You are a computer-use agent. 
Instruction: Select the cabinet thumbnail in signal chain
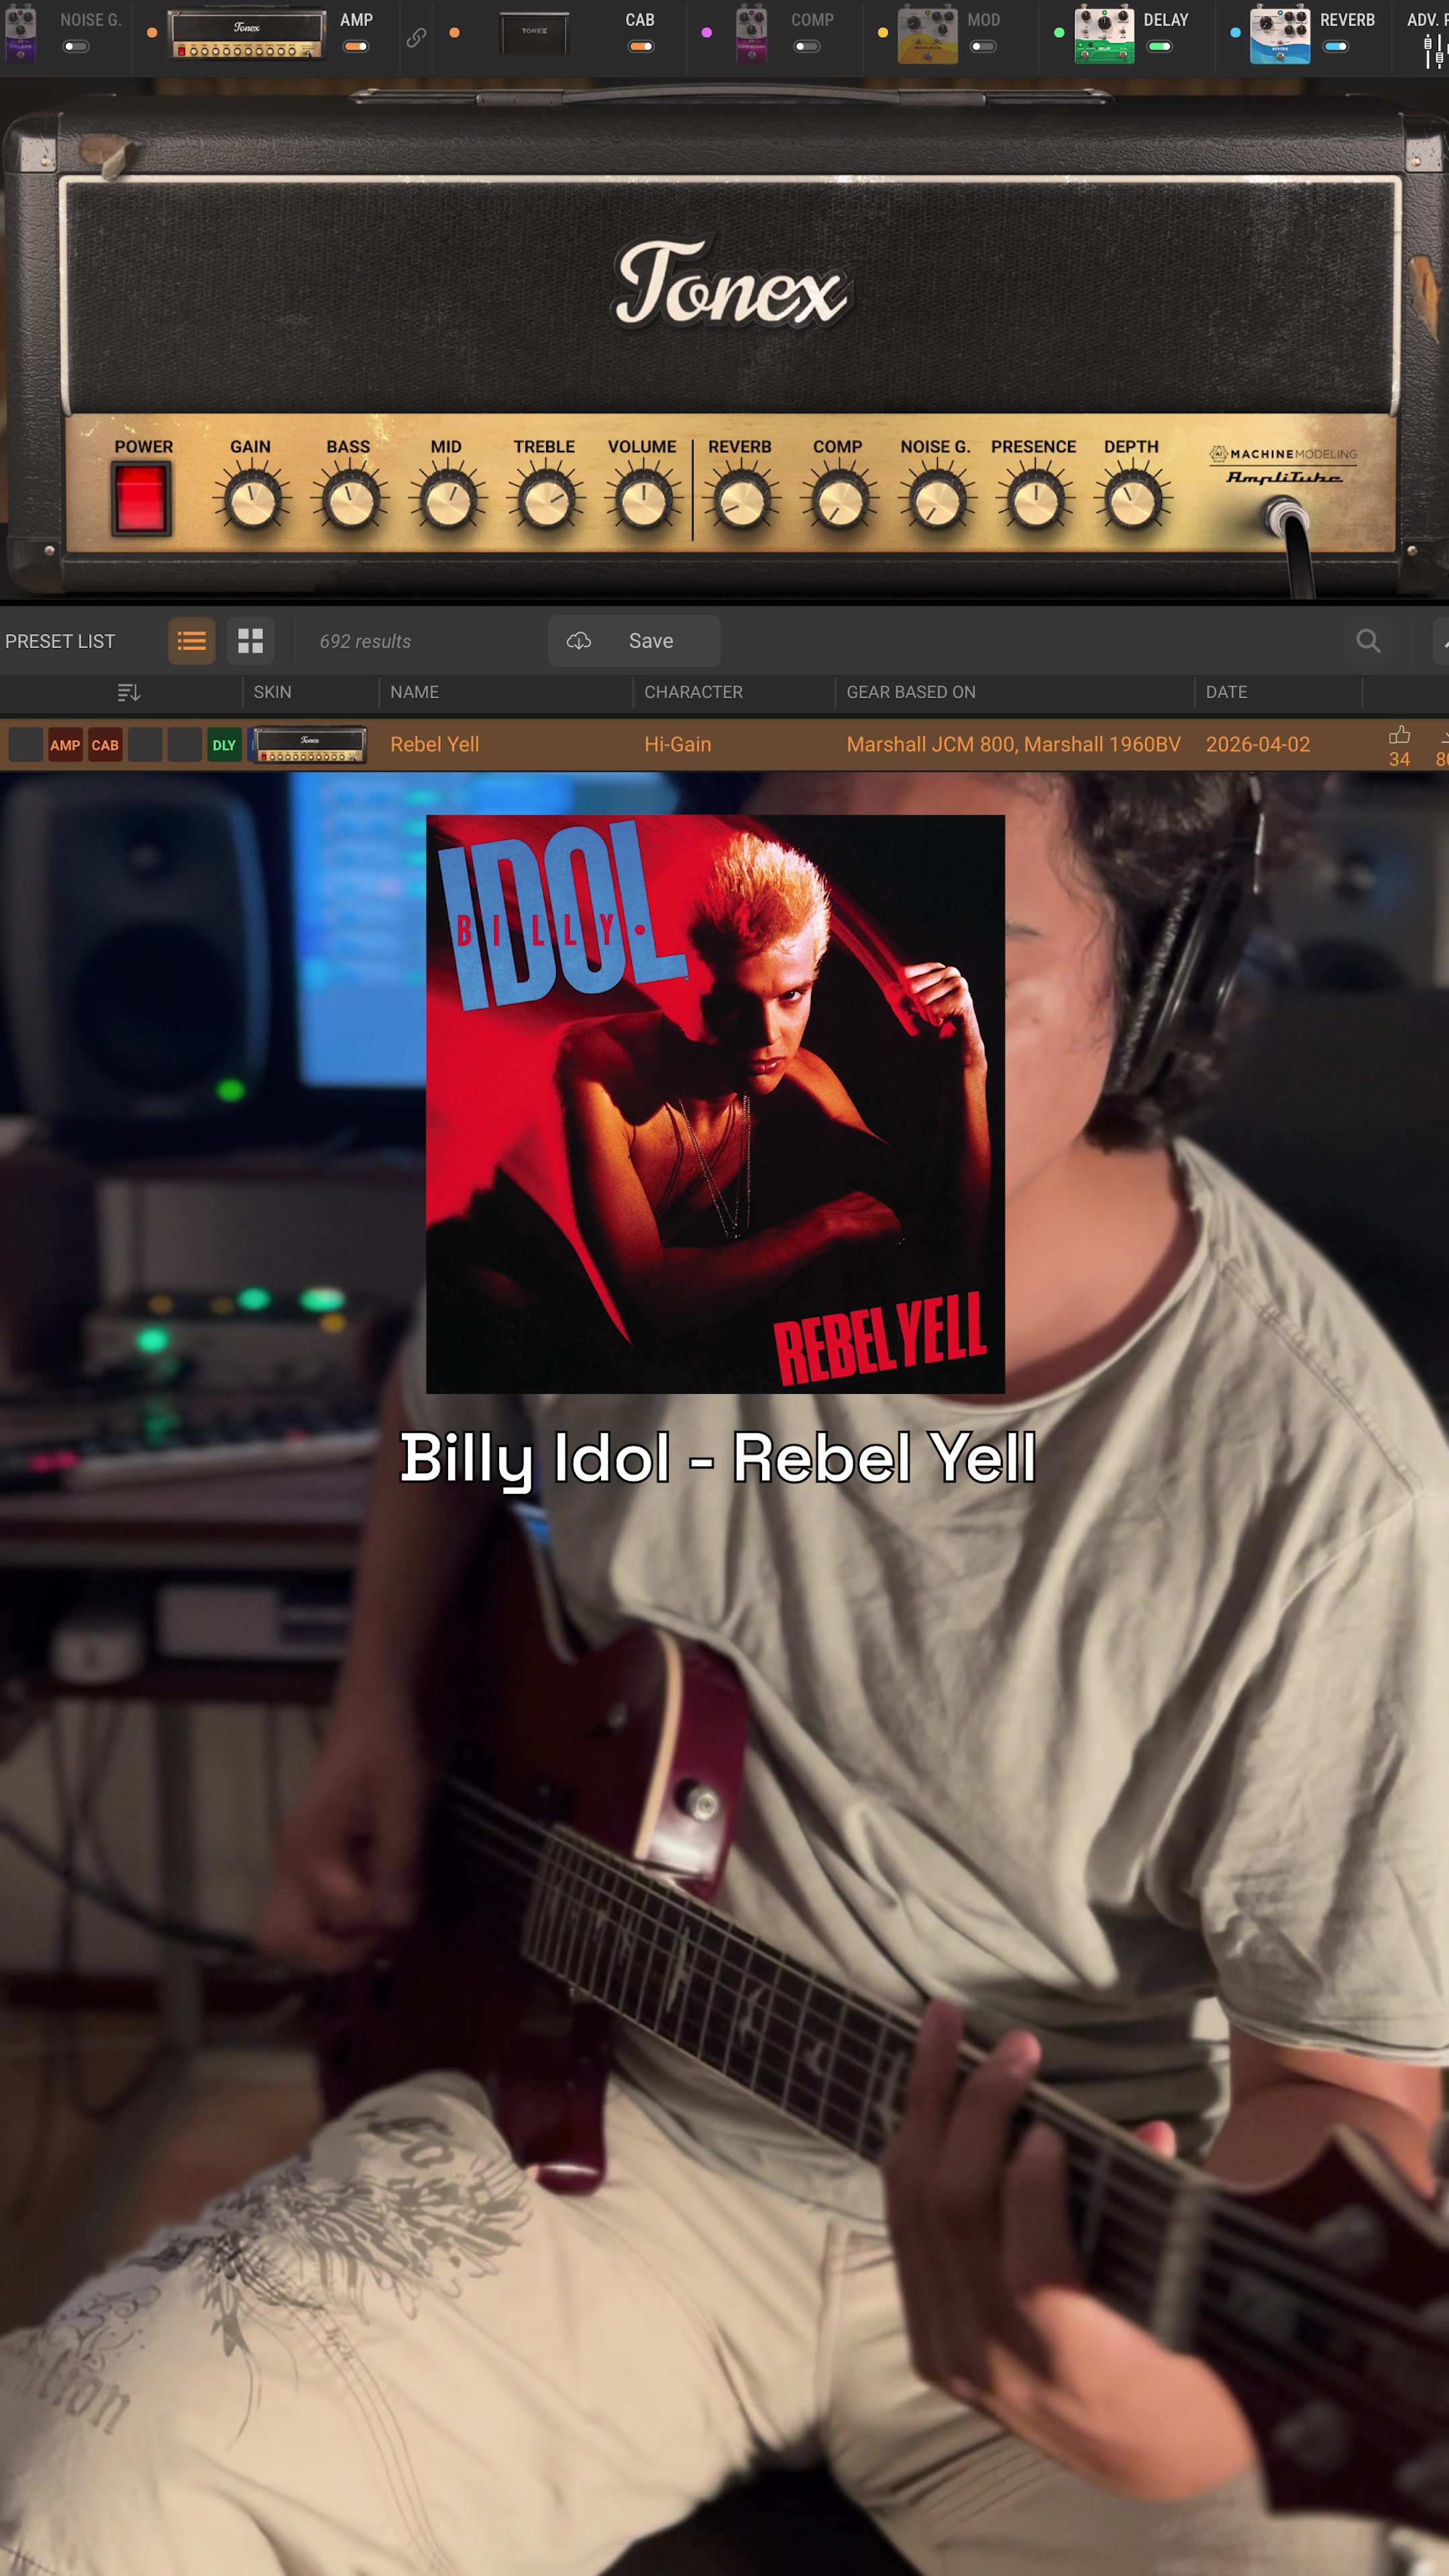(534, 34)
